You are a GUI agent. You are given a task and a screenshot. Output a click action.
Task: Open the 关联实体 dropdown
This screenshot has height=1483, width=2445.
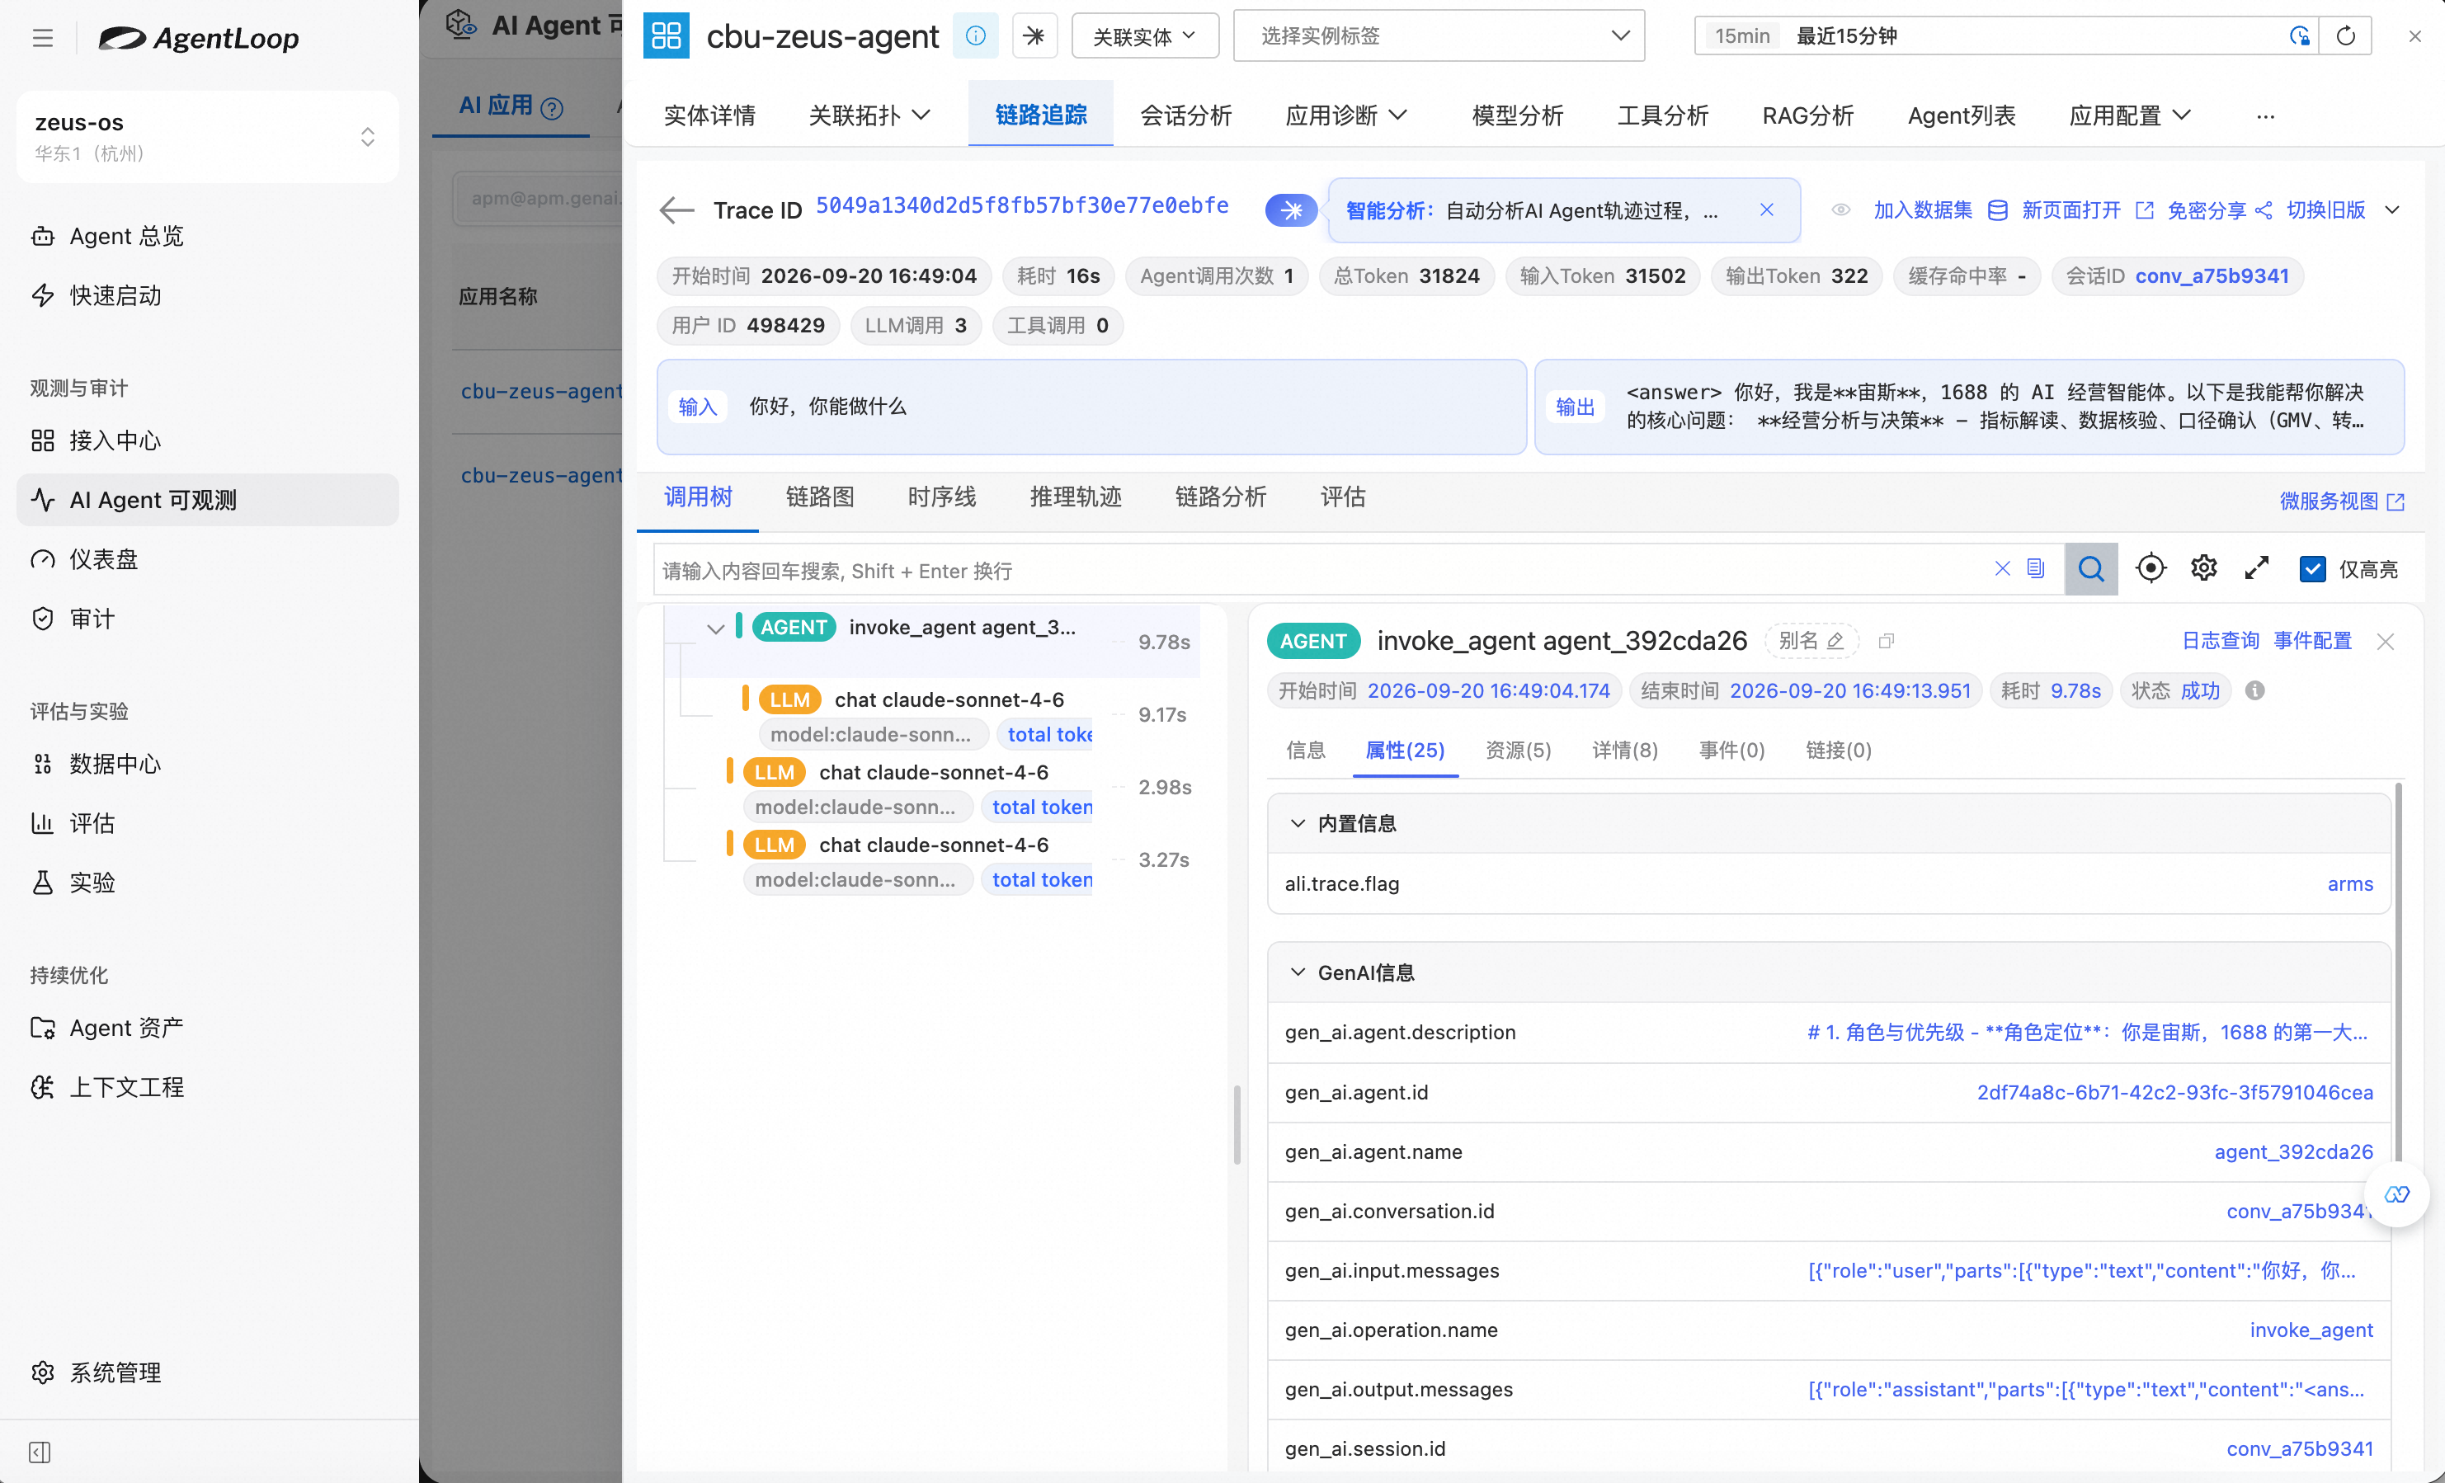coord(1145,36)
